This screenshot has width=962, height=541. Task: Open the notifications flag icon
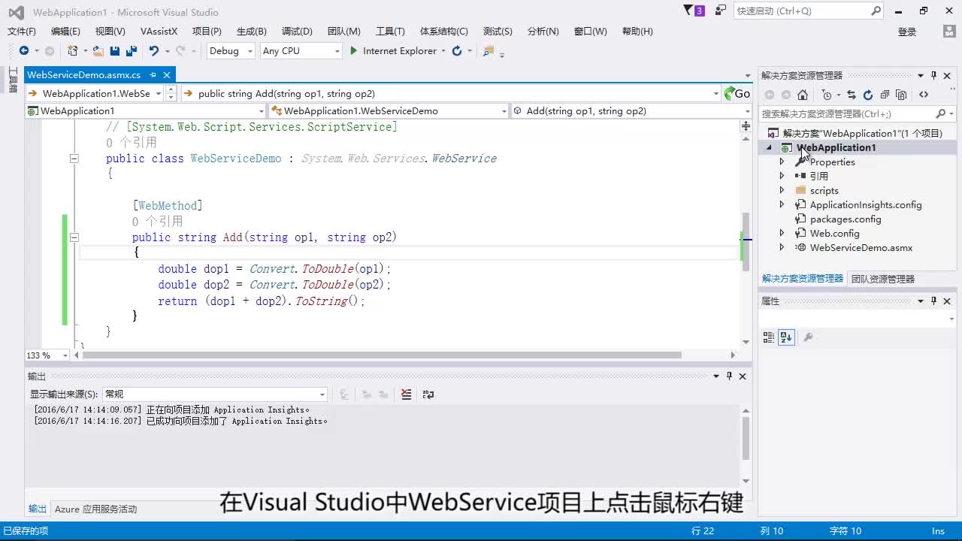point(688,11)
